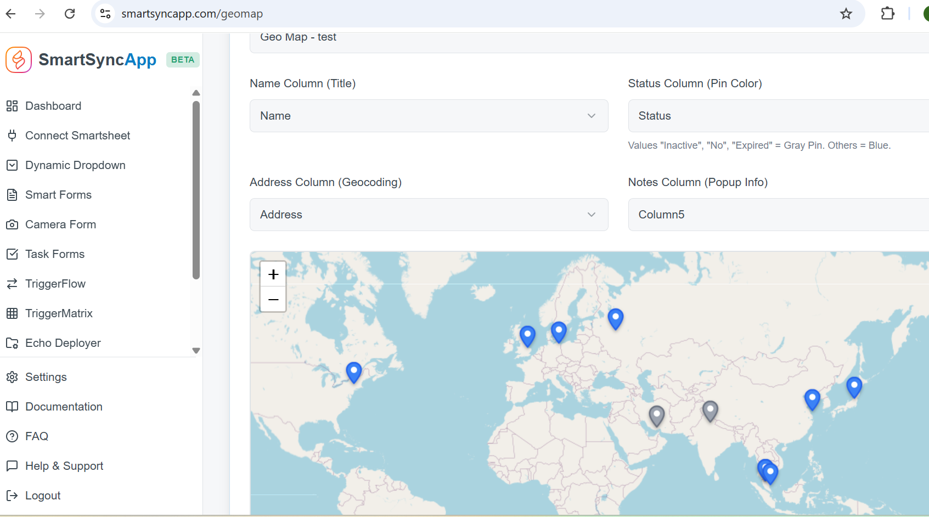This screenshot has height=517, width=929.
Task: Open TriggerMatrix menu item
Action: point(59,313)
